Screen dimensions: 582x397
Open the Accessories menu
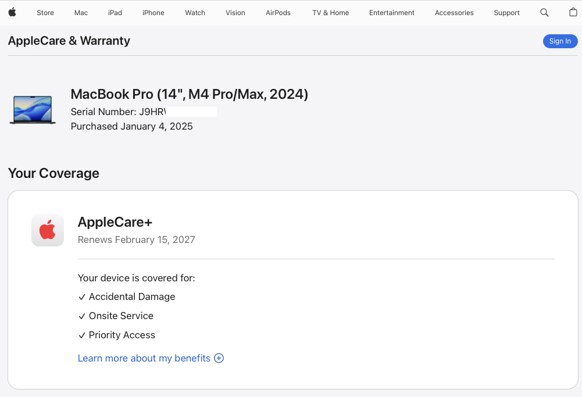(x=454, y=13)
